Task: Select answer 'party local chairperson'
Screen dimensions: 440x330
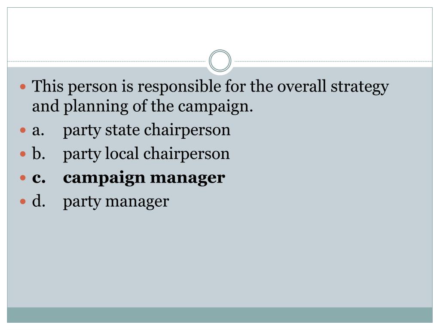Action: tap(146, 154)
